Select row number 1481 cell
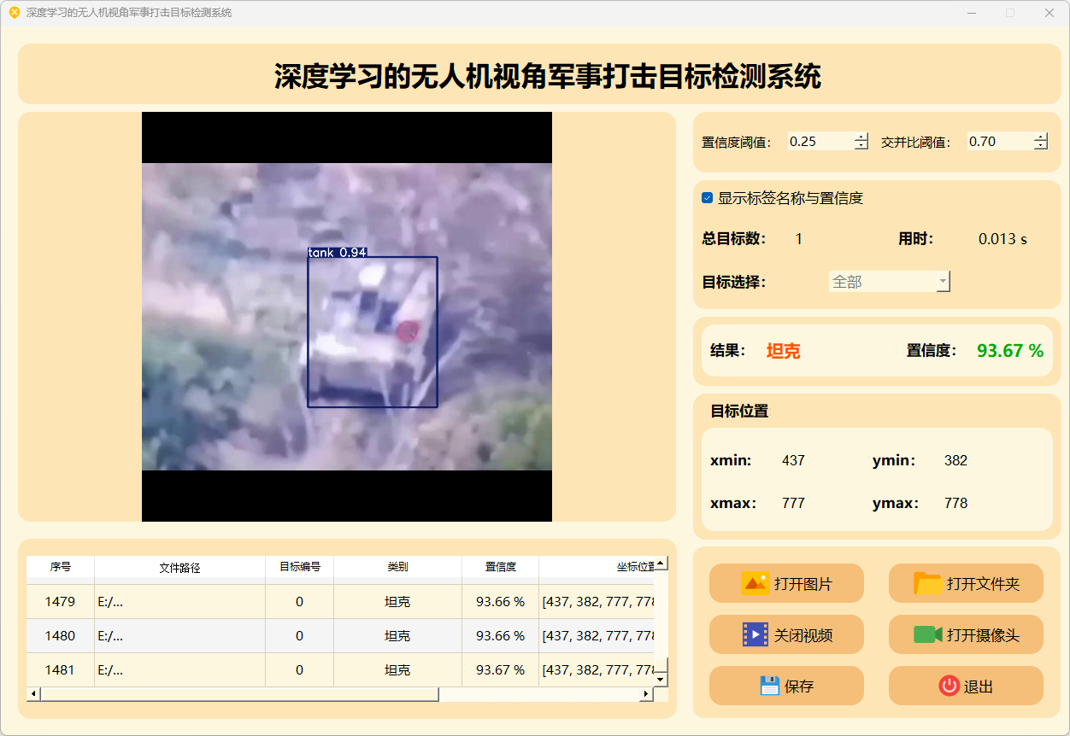Screen dimensions: 1070x736 point(60,670)
